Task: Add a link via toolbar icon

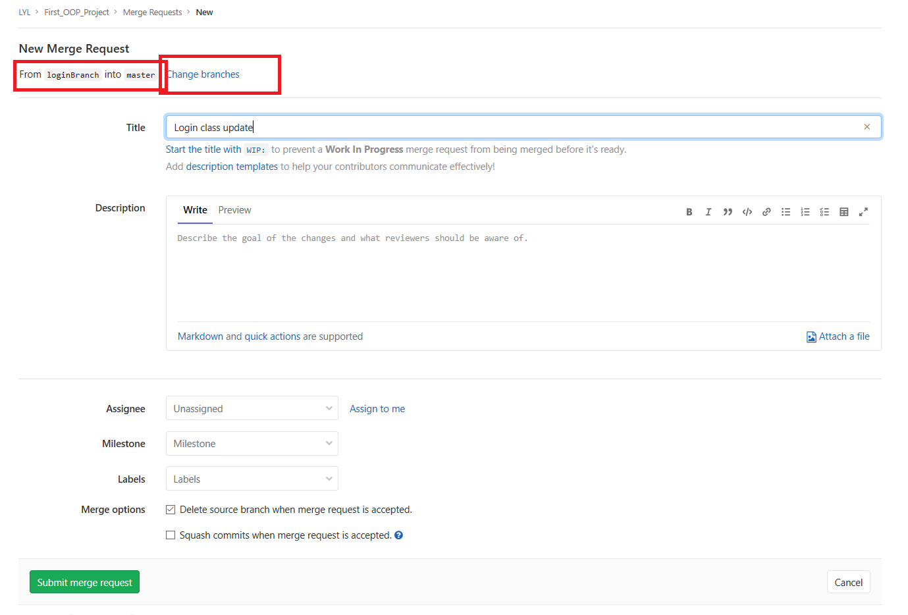Action: pyautogui.click(x=766, y=212)
